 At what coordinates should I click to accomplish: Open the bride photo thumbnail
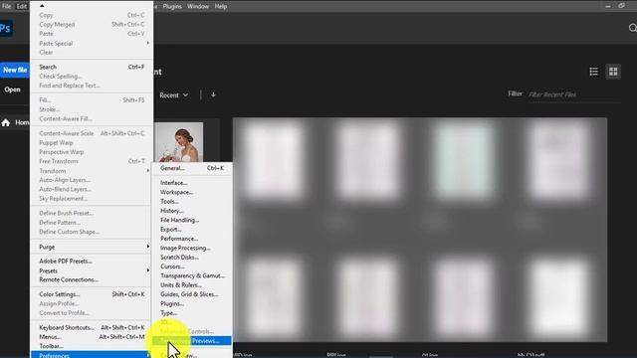pyautogui.click(x=179, y=142)
